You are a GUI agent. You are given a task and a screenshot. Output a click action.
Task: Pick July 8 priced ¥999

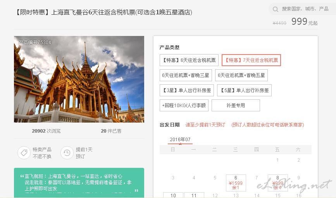click(278, 183)
